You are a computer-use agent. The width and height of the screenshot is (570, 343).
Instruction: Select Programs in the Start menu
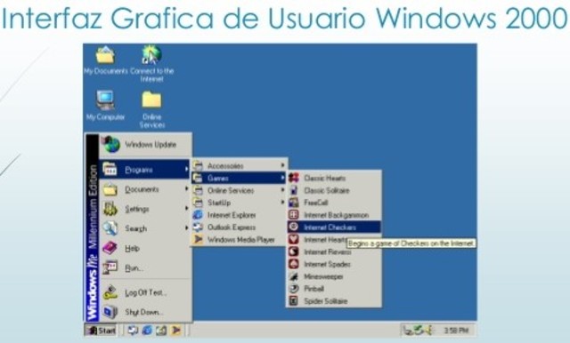point(144,170)
